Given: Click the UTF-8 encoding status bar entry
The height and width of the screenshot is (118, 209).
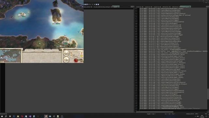Looking at the screenshot, I should [x=197, y=114].
